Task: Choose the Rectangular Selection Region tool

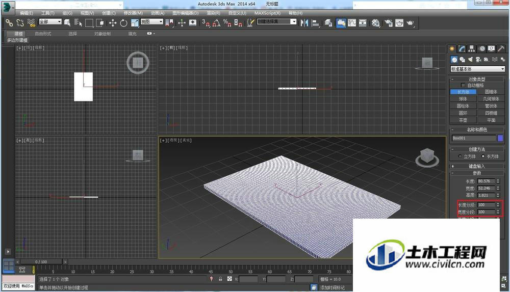Action: coord(89,23)
